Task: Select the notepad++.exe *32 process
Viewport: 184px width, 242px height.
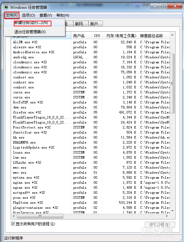Action: (91, 192)
